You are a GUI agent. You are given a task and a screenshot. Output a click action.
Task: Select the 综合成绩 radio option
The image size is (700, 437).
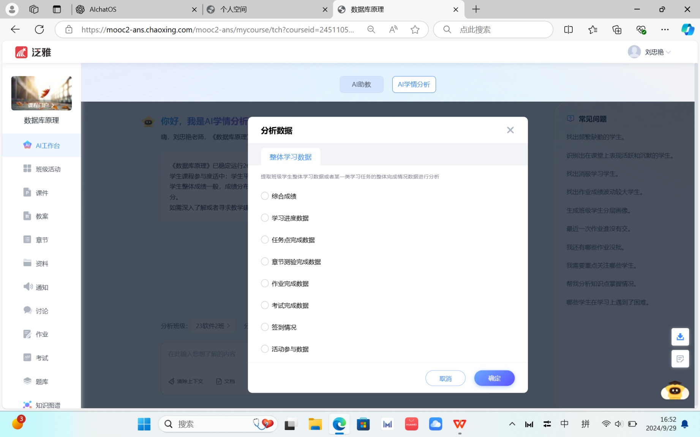pyautogui.click(x=265, y=196)
